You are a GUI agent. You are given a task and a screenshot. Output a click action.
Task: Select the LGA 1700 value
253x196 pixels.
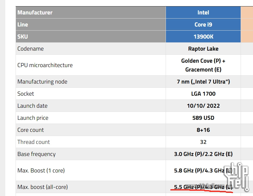[203, 94]
